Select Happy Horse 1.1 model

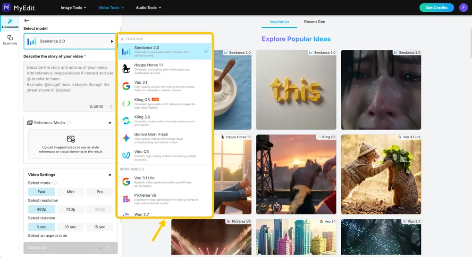(x=165, y=69)
